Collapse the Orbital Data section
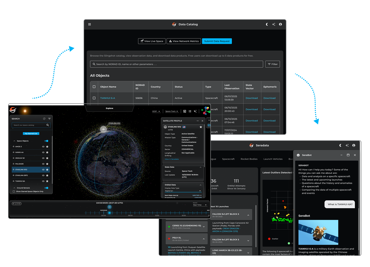This screenshot has width=370, height=267. (200, 185)
